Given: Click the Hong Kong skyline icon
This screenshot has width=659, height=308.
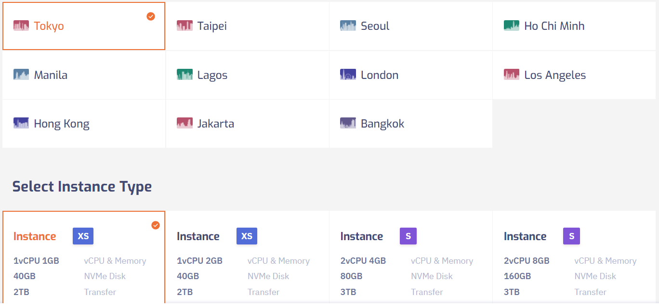Looking at the screenshot, I should tap(21, 123).
